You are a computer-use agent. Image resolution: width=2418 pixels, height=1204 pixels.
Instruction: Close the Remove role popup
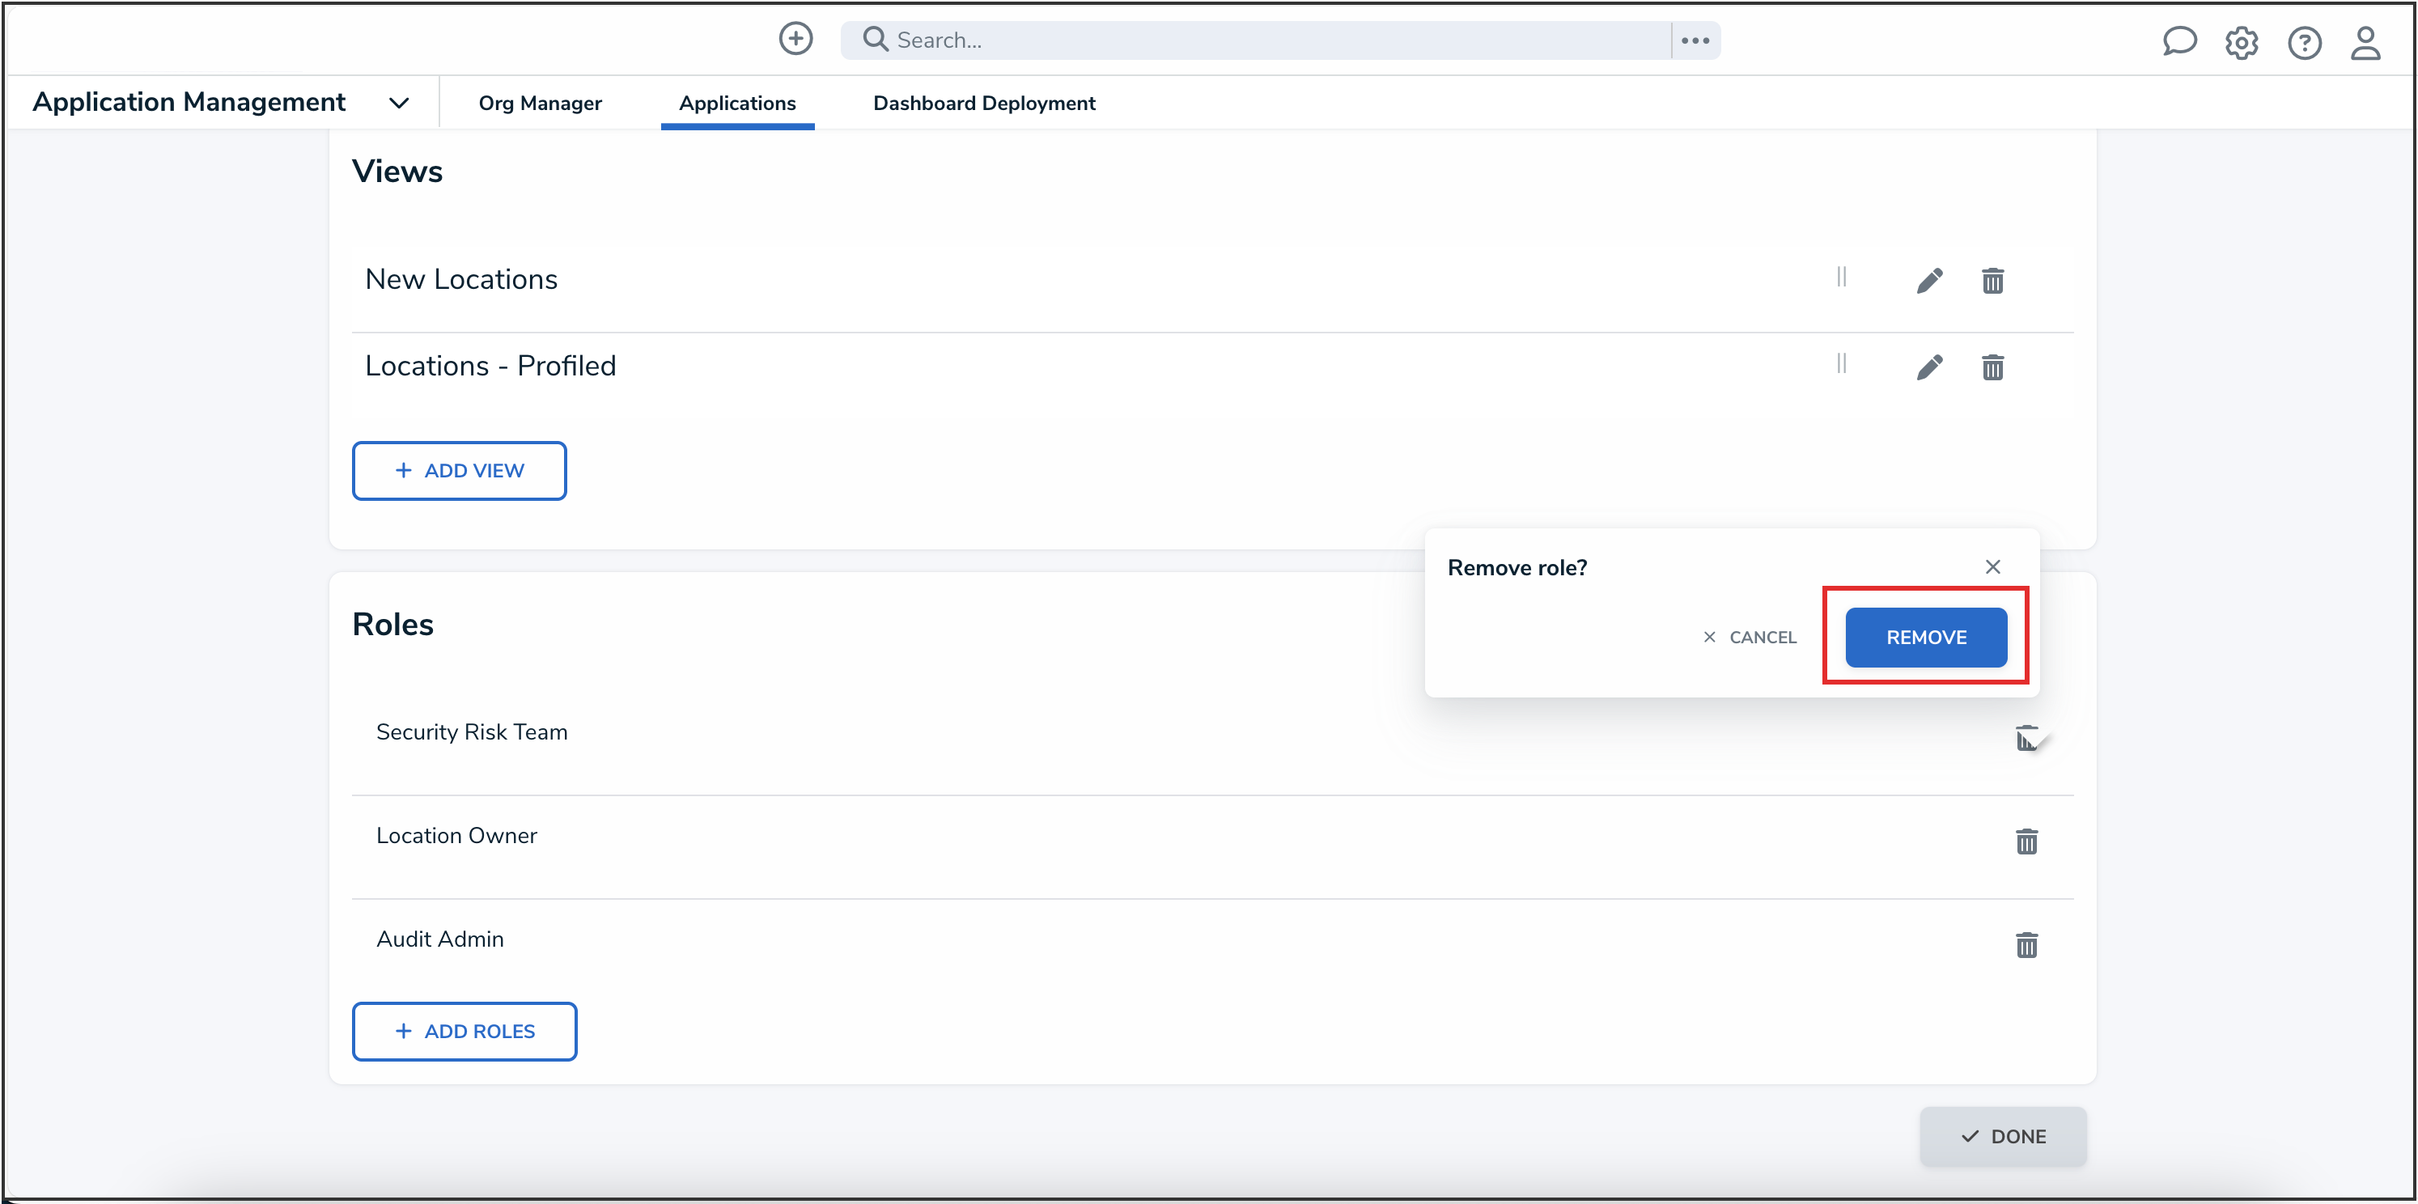(1992, 567)
